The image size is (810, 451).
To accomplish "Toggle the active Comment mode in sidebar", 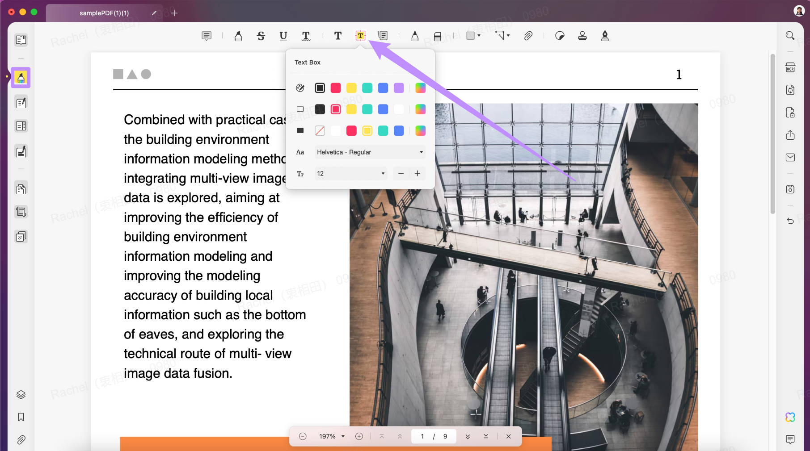I will tap(21, 78).
